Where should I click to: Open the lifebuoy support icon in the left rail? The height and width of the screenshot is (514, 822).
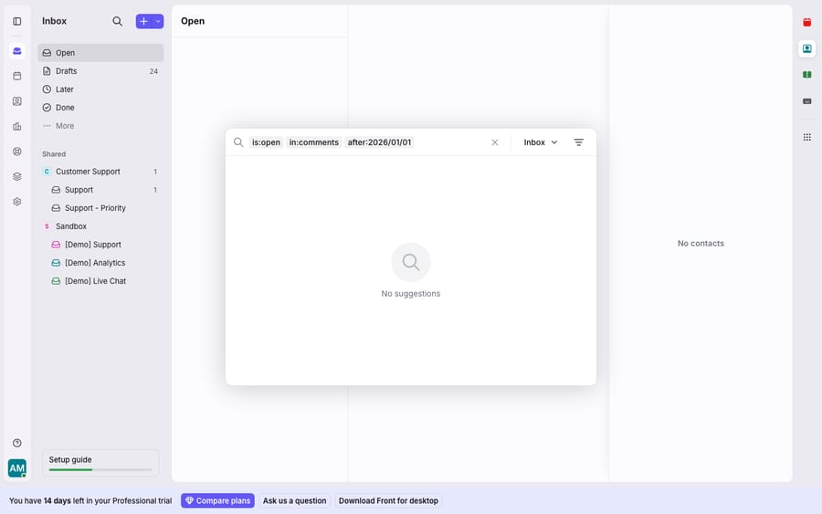pos(16,152)
